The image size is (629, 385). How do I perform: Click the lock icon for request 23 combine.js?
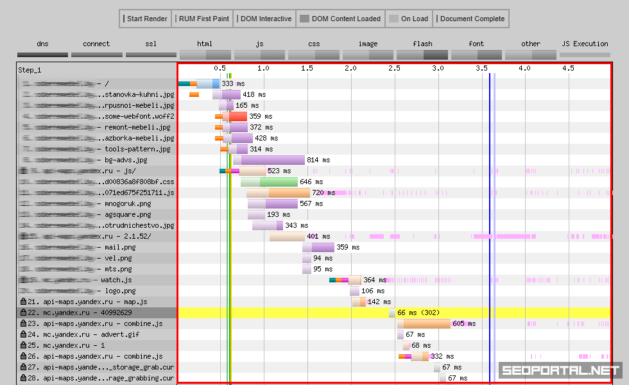tap(24, 323)
